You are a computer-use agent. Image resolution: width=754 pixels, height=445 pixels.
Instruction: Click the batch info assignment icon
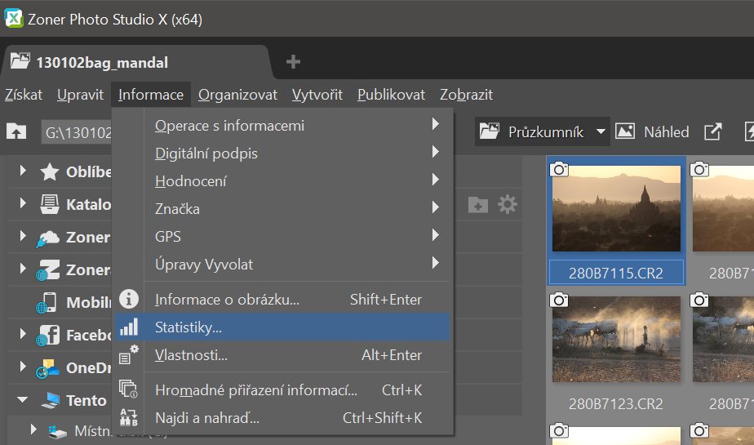pyautogui.click(x=128, y=389)
